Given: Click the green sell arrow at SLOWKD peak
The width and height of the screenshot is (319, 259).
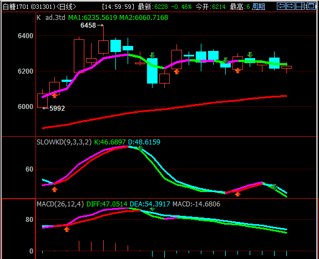Looking at the screenshot, I should [140, 148].
